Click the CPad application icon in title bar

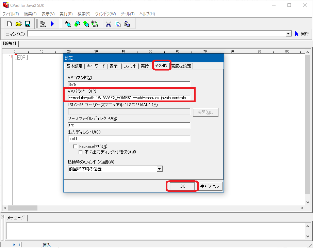click(5, 5)
